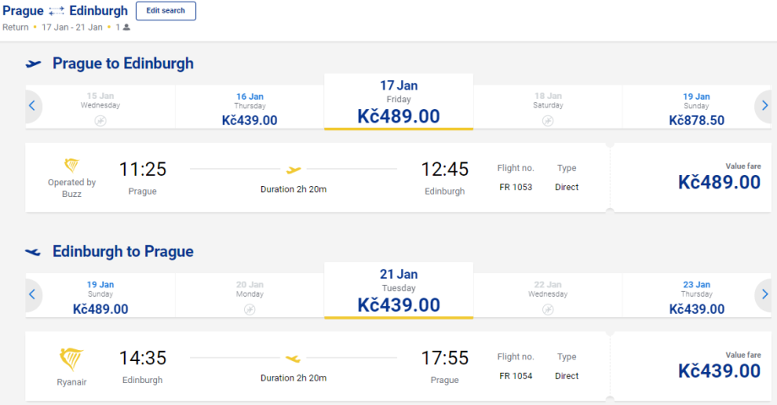The width and height of the screenshot is (777, 405).
Task: Click the Ryanair harp logo
Action: pyautogui.click(x=72, y=359)
